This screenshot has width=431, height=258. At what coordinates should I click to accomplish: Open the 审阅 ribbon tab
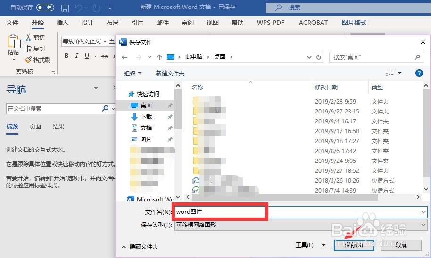click(x=188, y=23)
